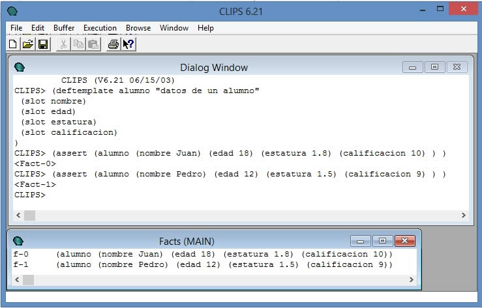Image resolution: width=482 pixels, height=308 pixels.
Task: Click the Dialog Window horizontal scroll thumb
Action: [x=30, y=215]
